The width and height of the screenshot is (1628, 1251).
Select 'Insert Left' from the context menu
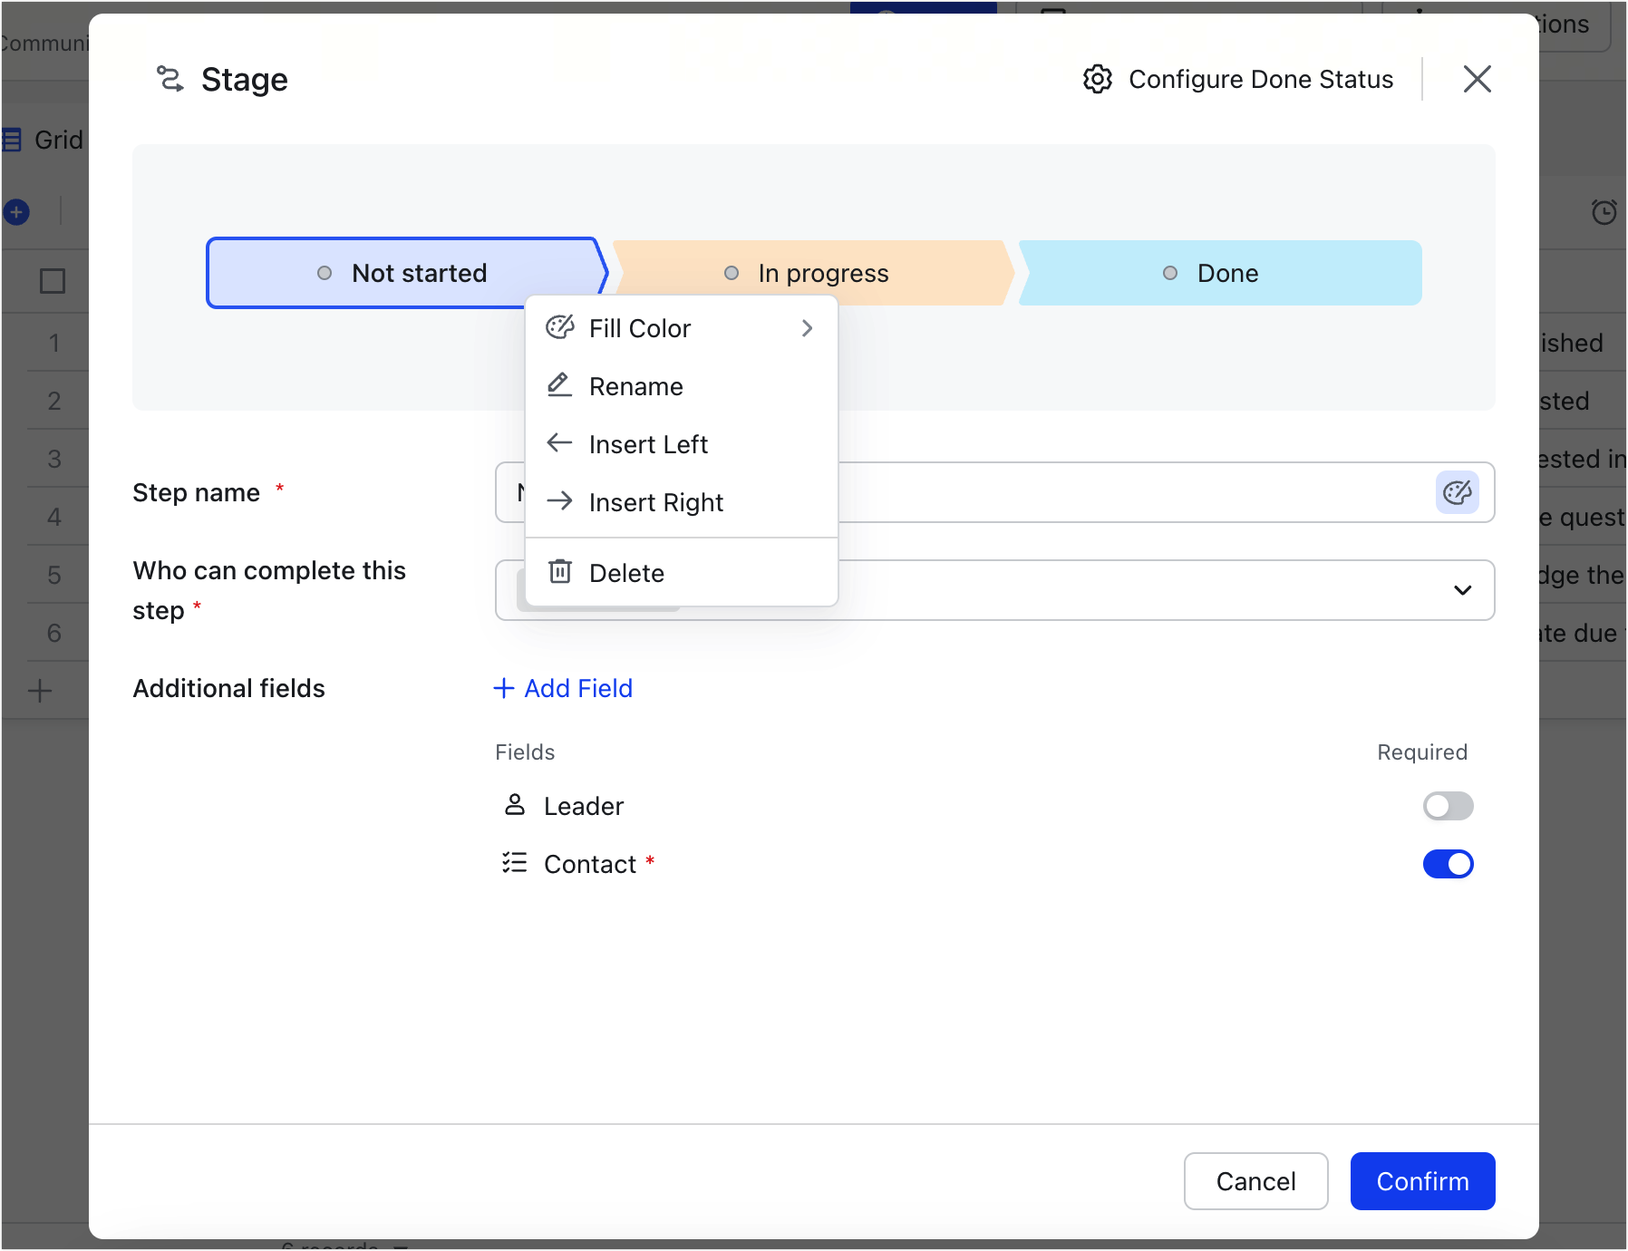(x=649, y=443)
